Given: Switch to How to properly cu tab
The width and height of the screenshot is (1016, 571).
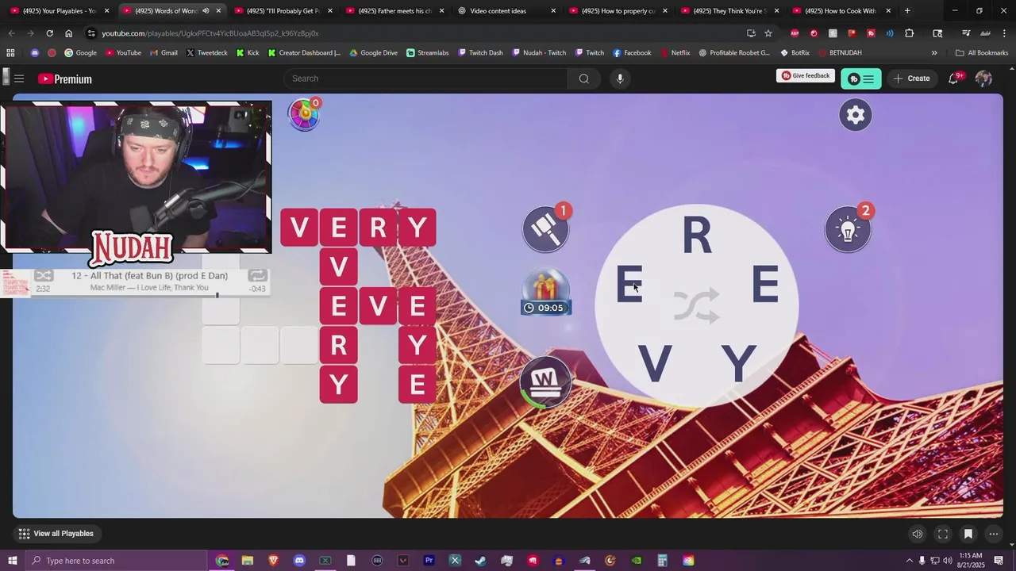Looking at the screenshot, I should 617,11.
